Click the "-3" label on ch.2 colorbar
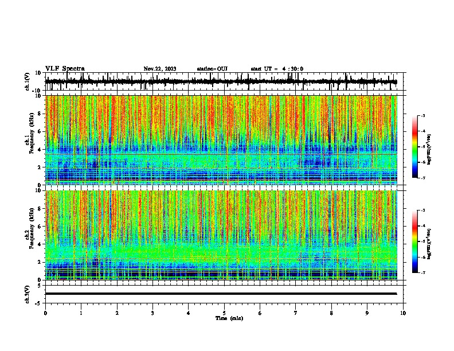This screenshot has width=454, height=351. pyautogui.click(x=422, y=210)
